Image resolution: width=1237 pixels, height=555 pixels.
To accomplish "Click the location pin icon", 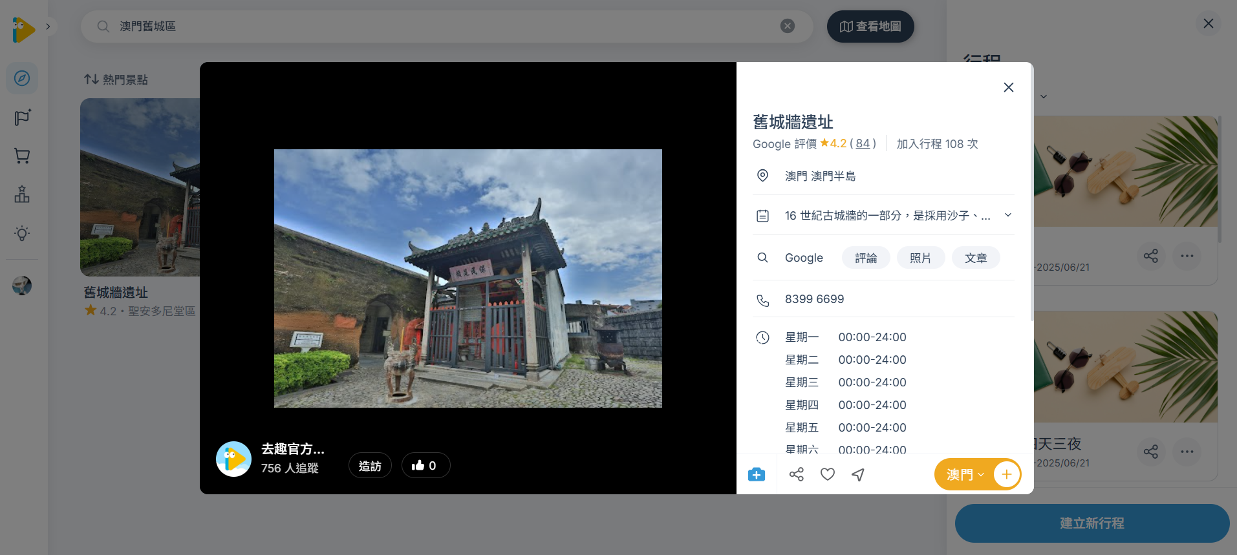I will pyautogui.click(x=763, y=176).
